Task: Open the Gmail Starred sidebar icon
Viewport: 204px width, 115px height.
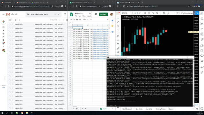Action: pos(4,30)
